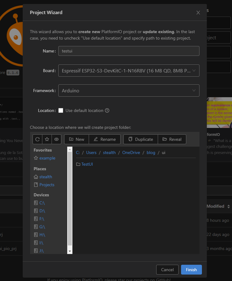The height and width of the screenshot is (281, 232).
Task: Click the Places section heading
Action: pos(40,169)
